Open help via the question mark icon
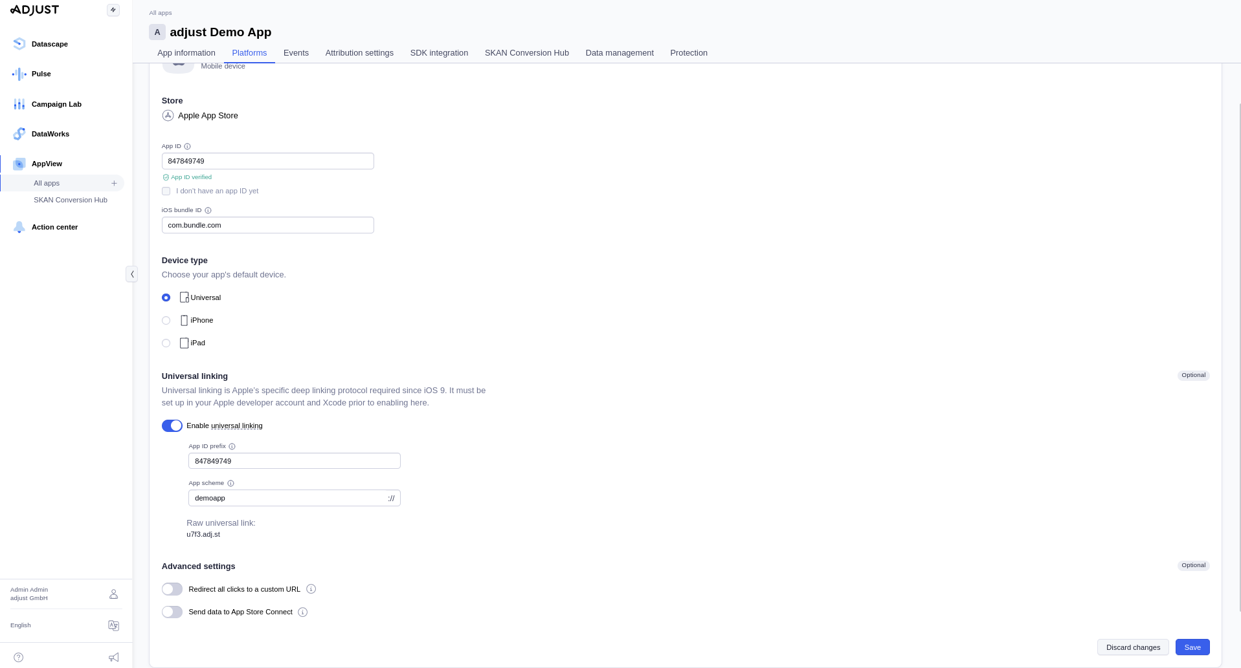This screenshot has height=668, width=1241. [19, 657]
